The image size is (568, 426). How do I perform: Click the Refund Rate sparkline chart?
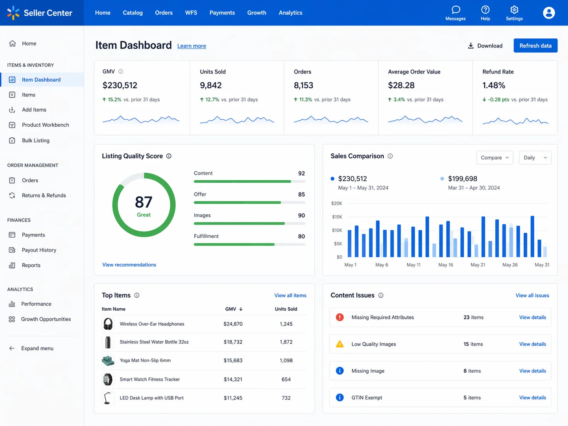coord(515,121)
